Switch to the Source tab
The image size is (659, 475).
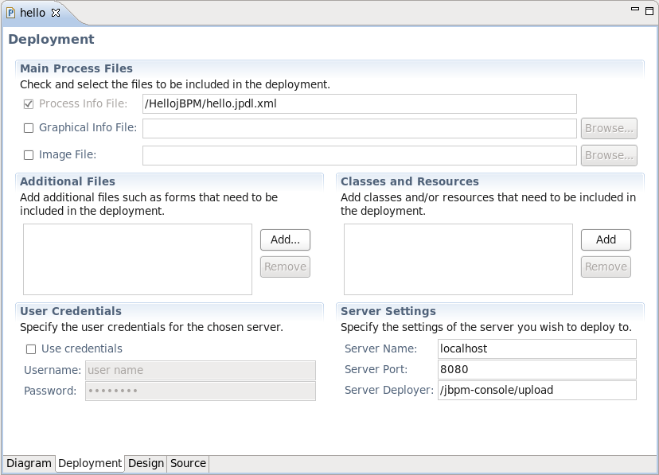pyautogui.click(x=188, y=463)
